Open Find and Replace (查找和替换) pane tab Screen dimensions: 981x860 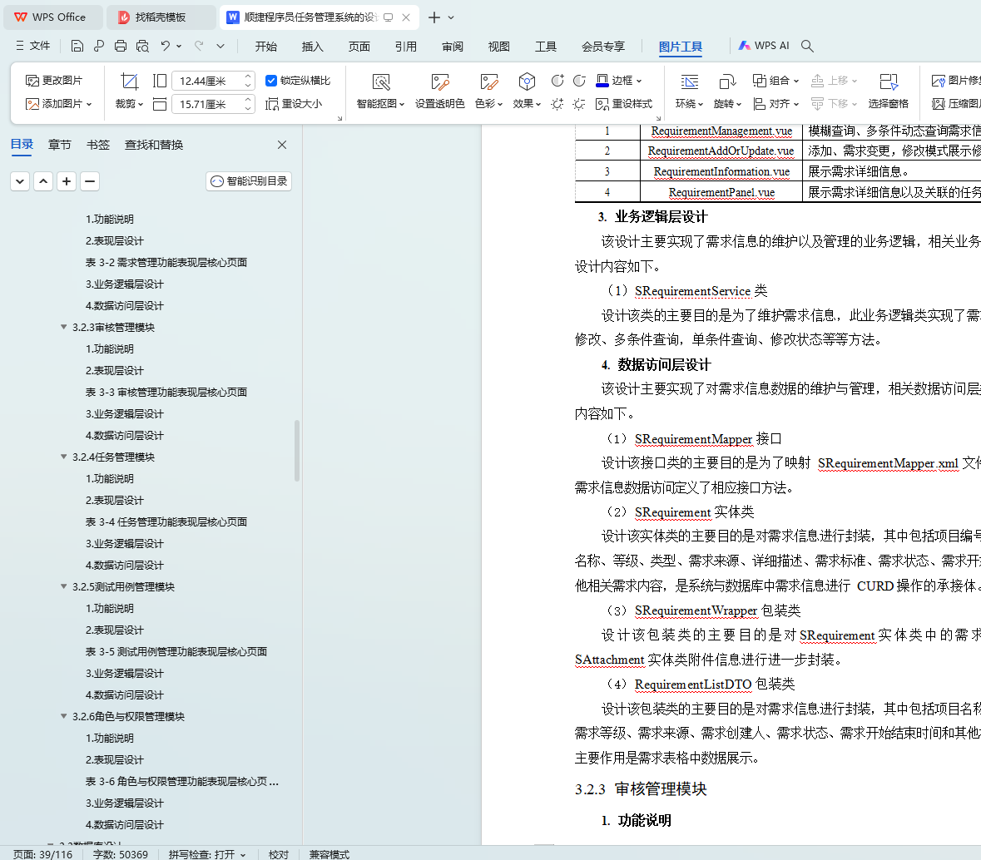(x=154, y=145)
